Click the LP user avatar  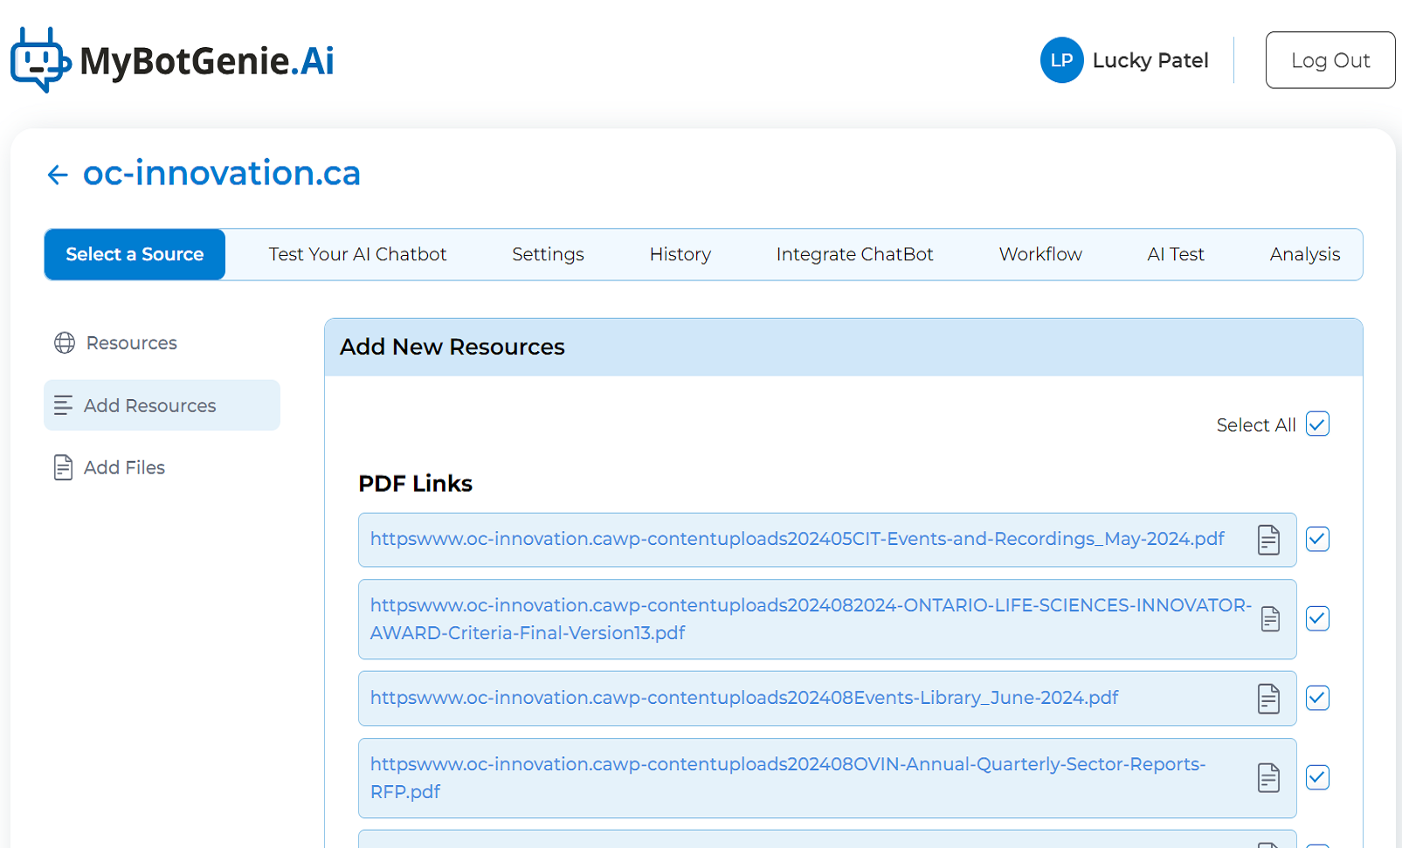point(1061,60)
